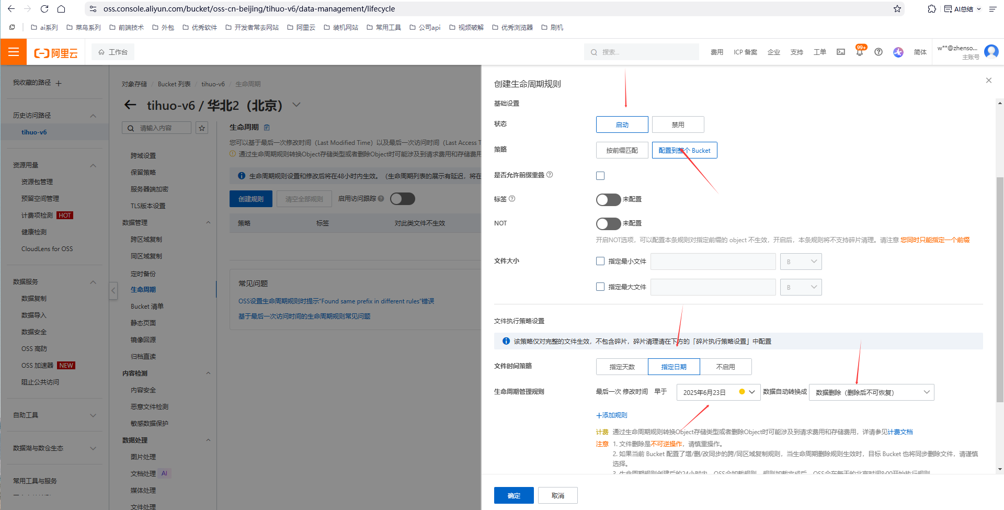Screen dimensions: 1004x510
Task: Click the +添加规则 link
Action: pyautogui.click(x=612, y=415)
